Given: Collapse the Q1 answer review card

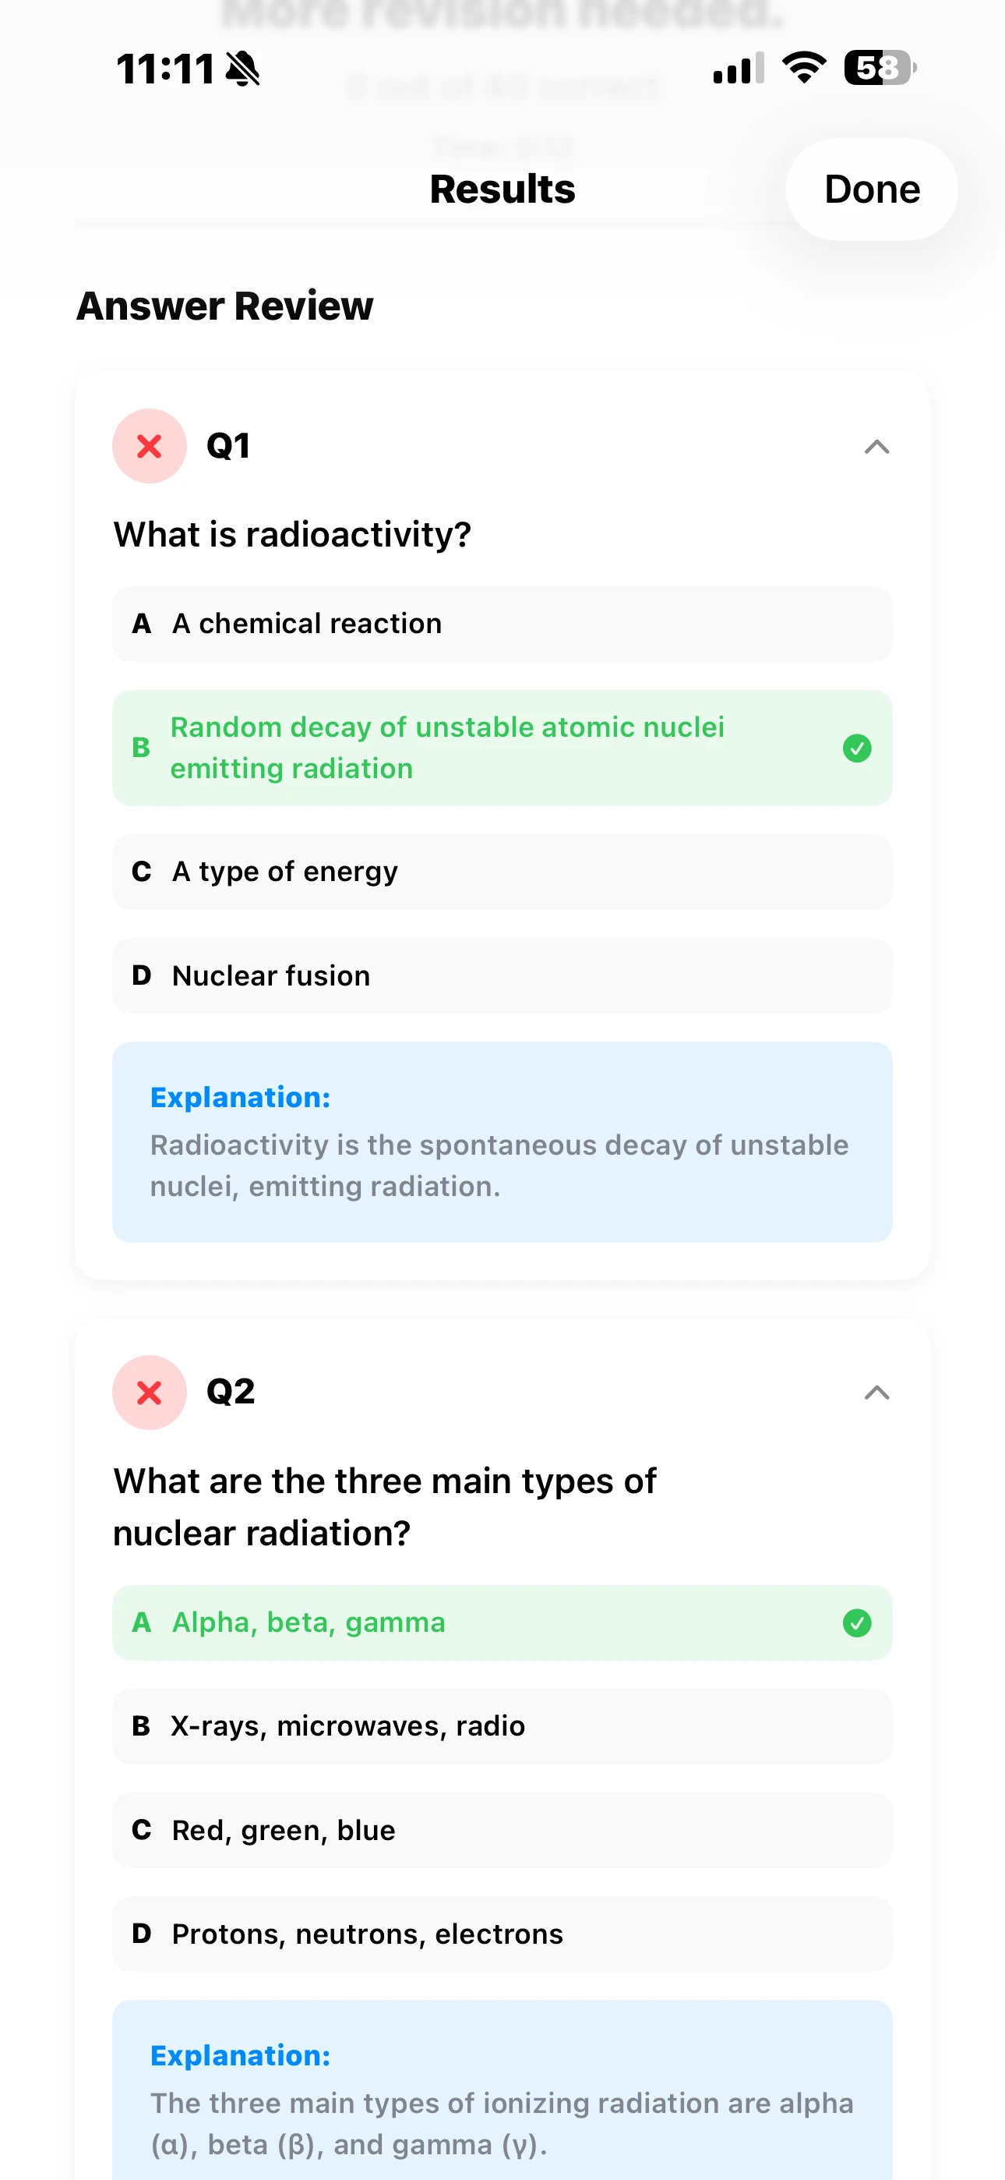Looking at the screenshot, I should [877, 447].
